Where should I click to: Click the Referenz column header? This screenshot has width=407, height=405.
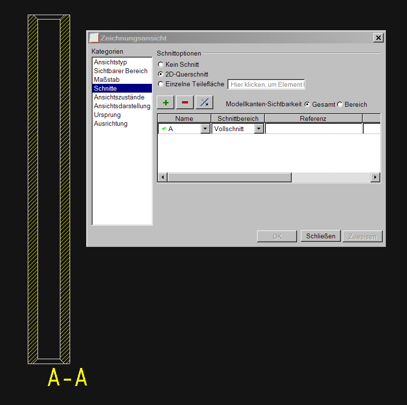pyautogui.click(x=314, y=118)
